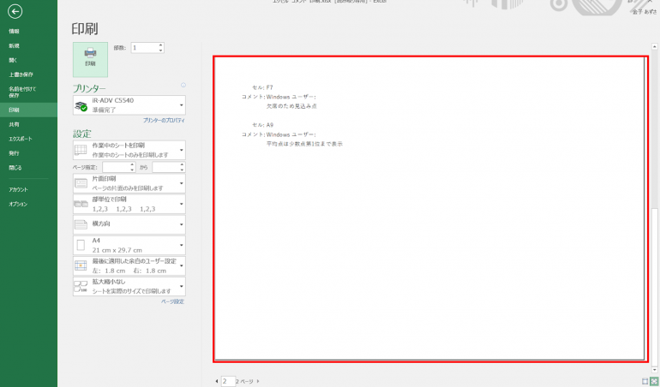
Task: Go to the next page in print preview
Action: pyautogui.click(x=258, y=380)
